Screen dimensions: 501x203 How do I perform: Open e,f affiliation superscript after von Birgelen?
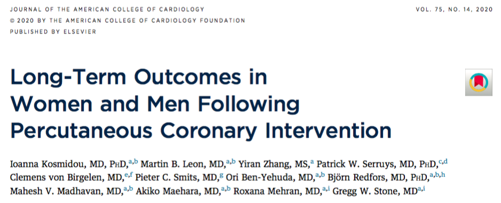click(128, 175)
